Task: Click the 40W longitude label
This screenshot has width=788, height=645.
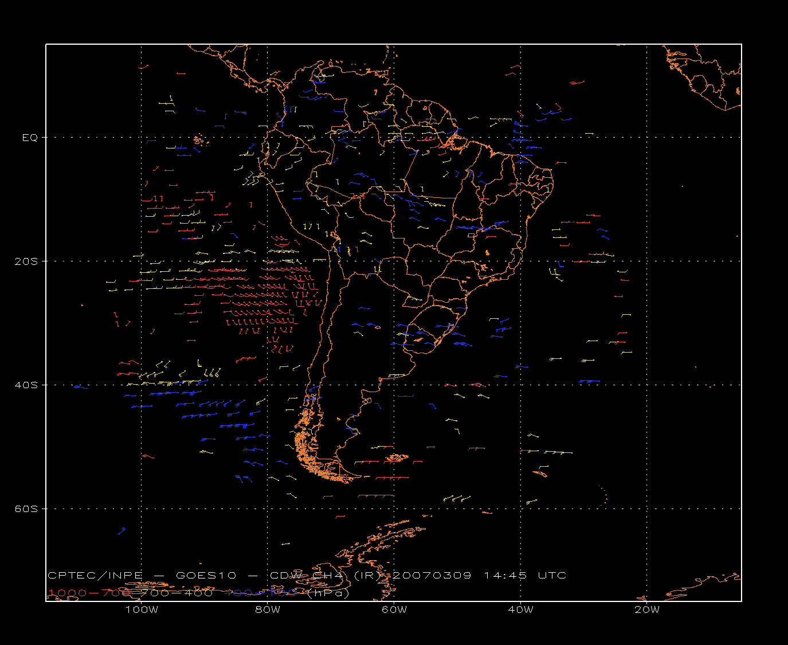Action: pyautogui.click(x=520, y=610)
